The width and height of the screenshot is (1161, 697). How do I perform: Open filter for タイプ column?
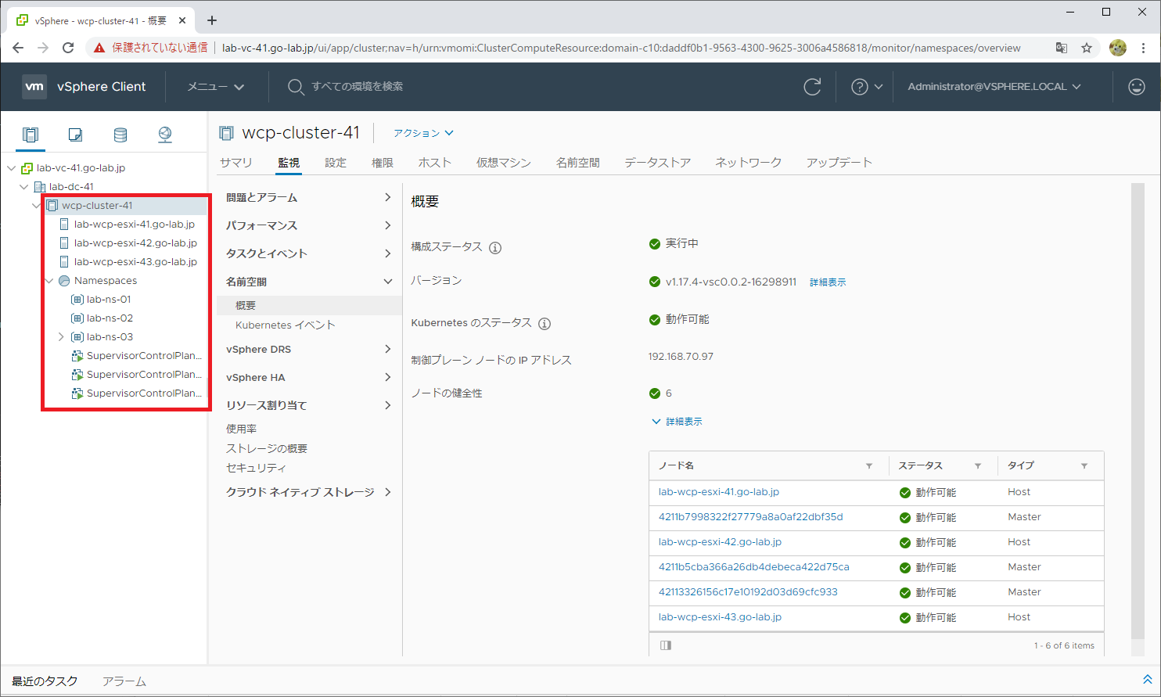coord(1084,466)
